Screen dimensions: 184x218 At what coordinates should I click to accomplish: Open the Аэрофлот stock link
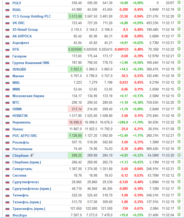(x=21, y=43)
